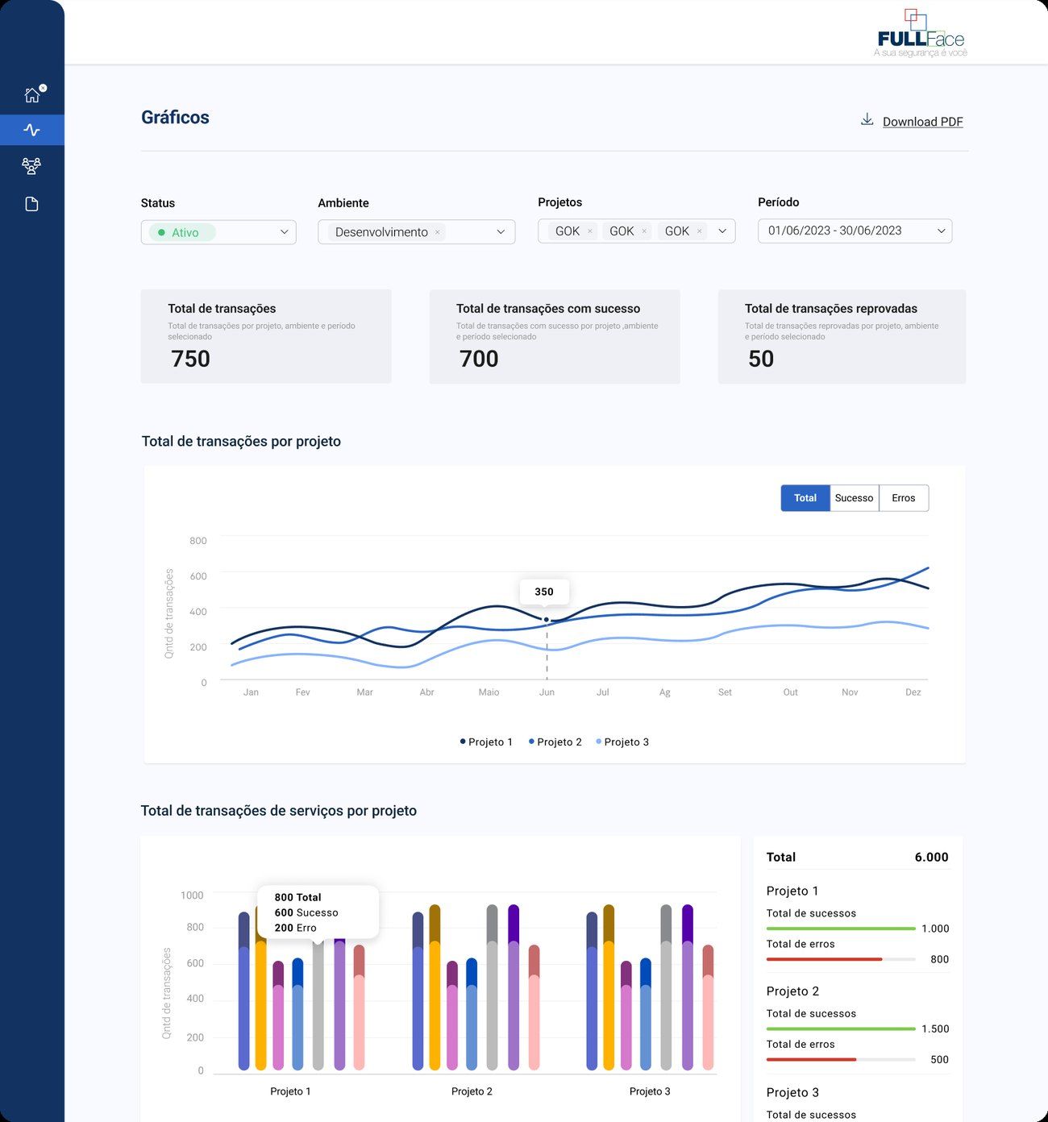The width and height of the screenshot is (1048, 1122).
Task: Remove the Desenvolvimento tag
Action: 438,232
